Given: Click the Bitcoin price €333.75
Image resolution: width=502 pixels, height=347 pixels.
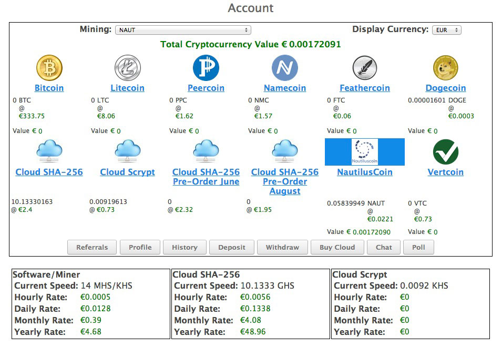Looking at the screenshot, I should click(x=32, y=116).
